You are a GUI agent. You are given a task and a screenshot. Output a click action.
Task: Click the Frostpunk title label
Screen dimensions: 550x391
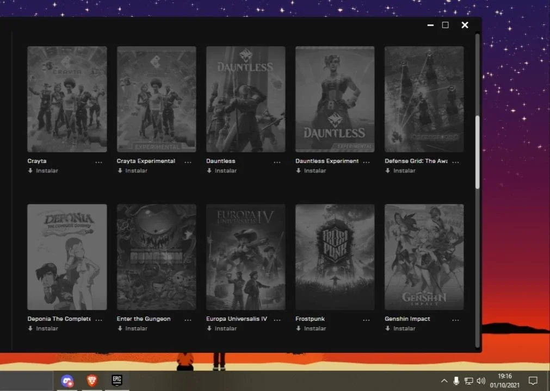(310, 319)
